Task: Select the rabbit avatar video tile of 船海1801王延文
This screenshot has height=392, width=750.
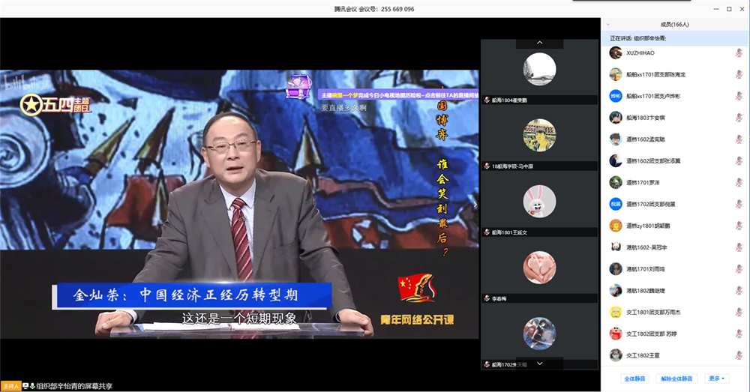Action: click(539, 201)
